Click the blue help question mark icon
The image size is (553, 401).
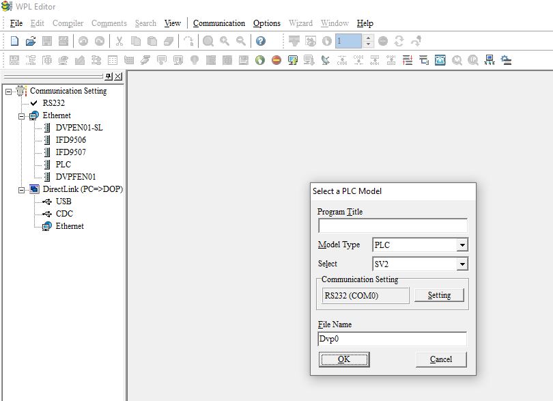261,41
